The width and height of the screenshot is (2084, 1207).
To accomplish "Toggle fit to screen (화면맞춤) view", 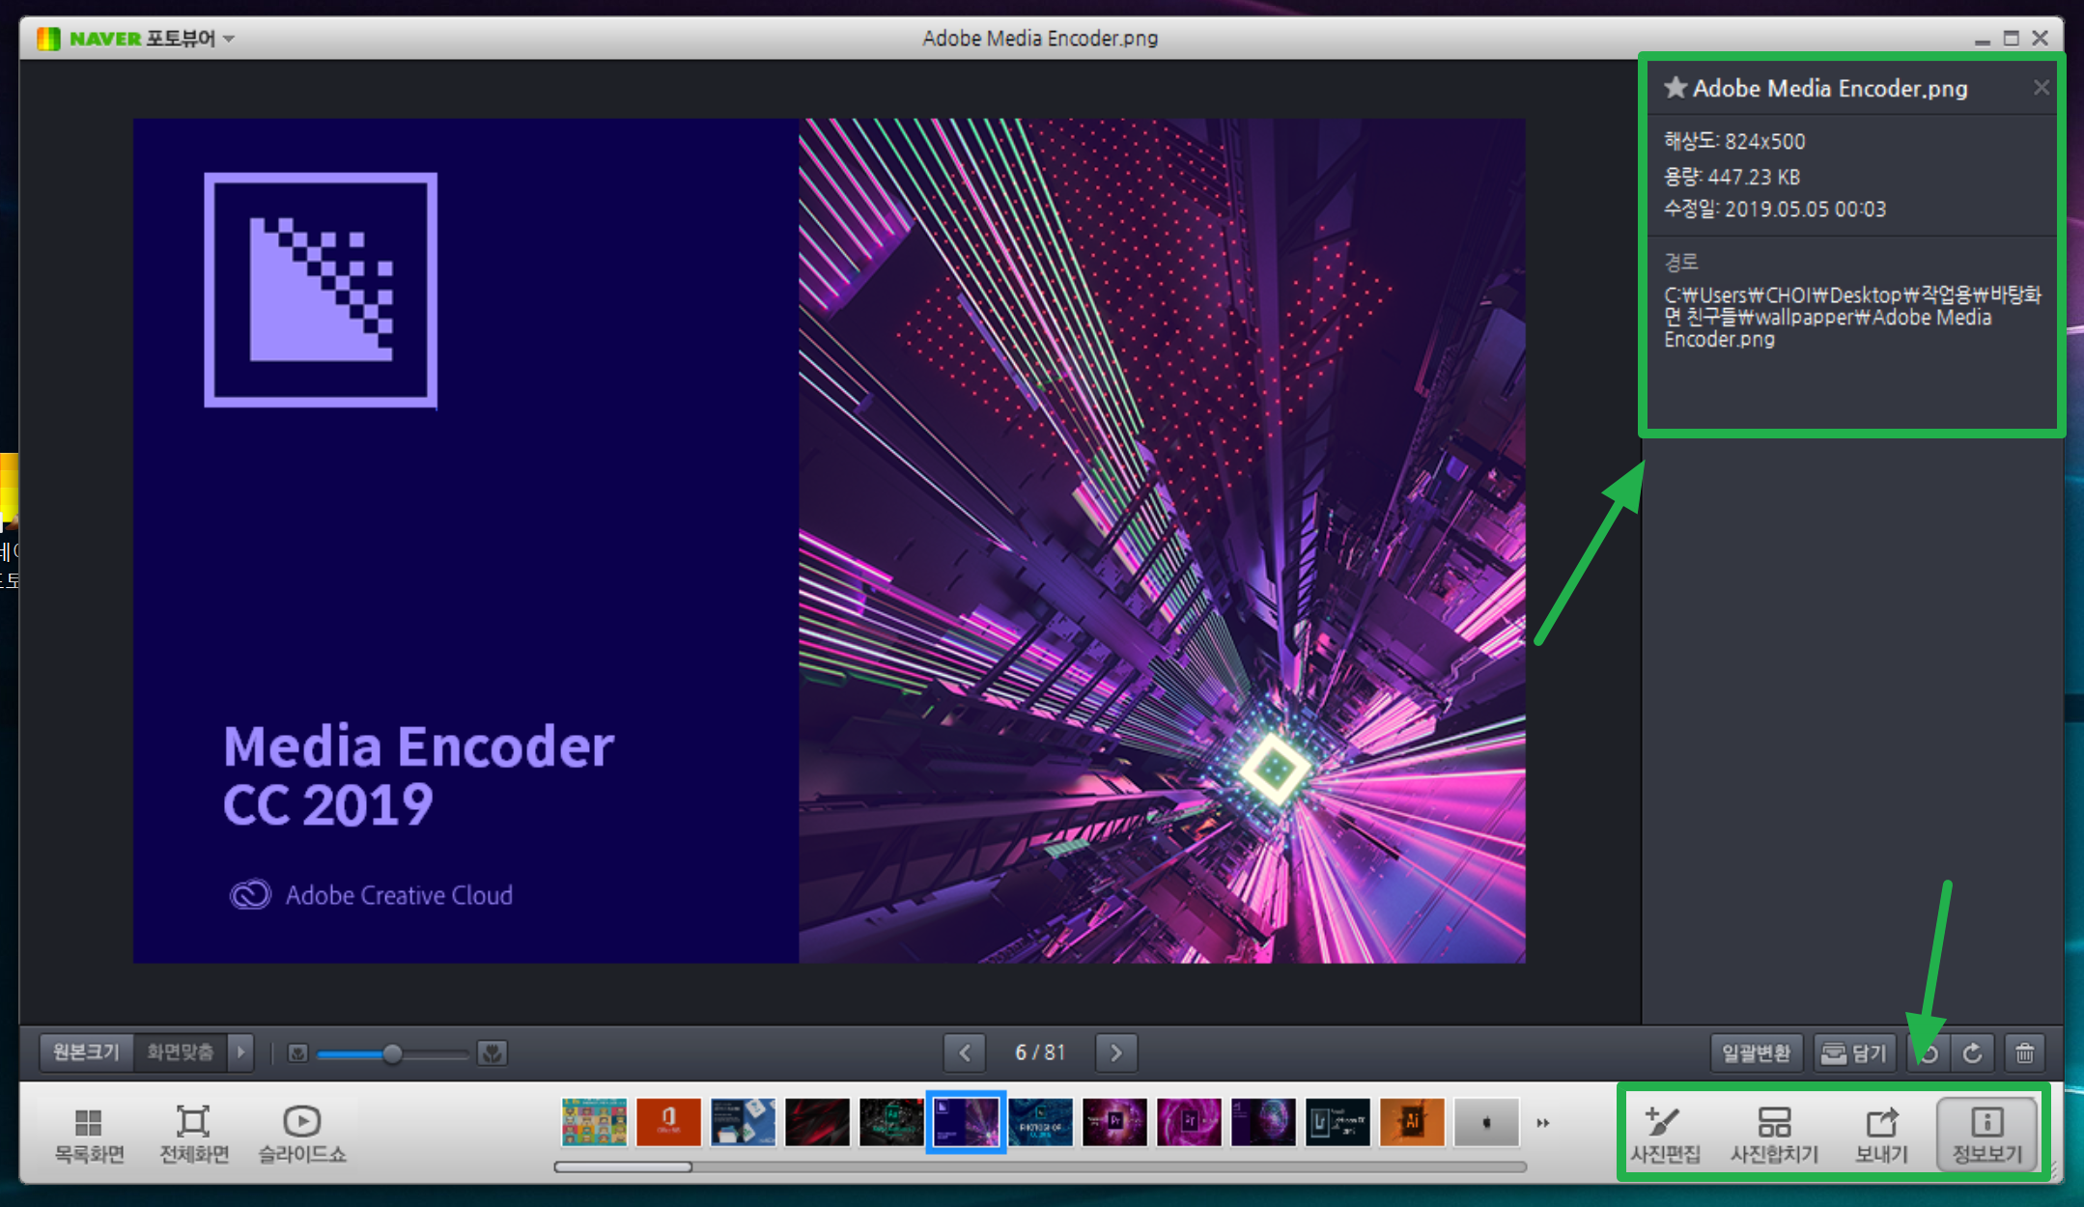I will 180,1052.
